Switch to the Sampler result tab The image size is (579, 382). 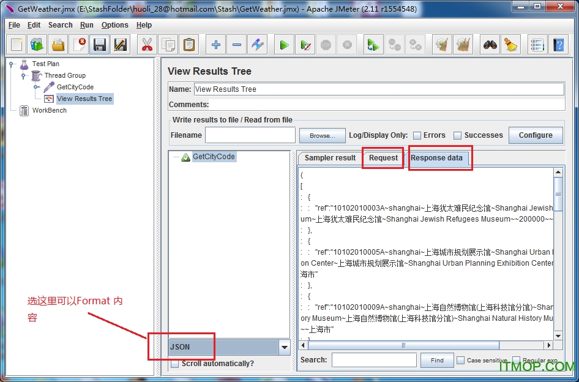coord(330,158)
